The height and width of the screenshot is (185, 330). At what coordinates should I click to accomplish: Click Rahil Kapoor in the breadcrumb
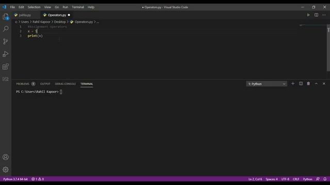41,22
